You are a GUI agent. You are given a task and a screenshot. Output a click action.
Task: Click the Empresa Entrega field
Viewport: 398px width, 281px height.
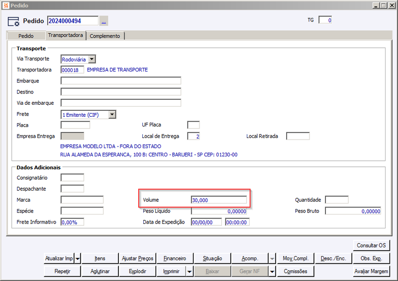coord(72,136)
